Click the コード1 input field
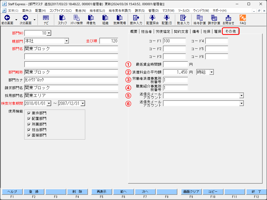 coord(174,41)
